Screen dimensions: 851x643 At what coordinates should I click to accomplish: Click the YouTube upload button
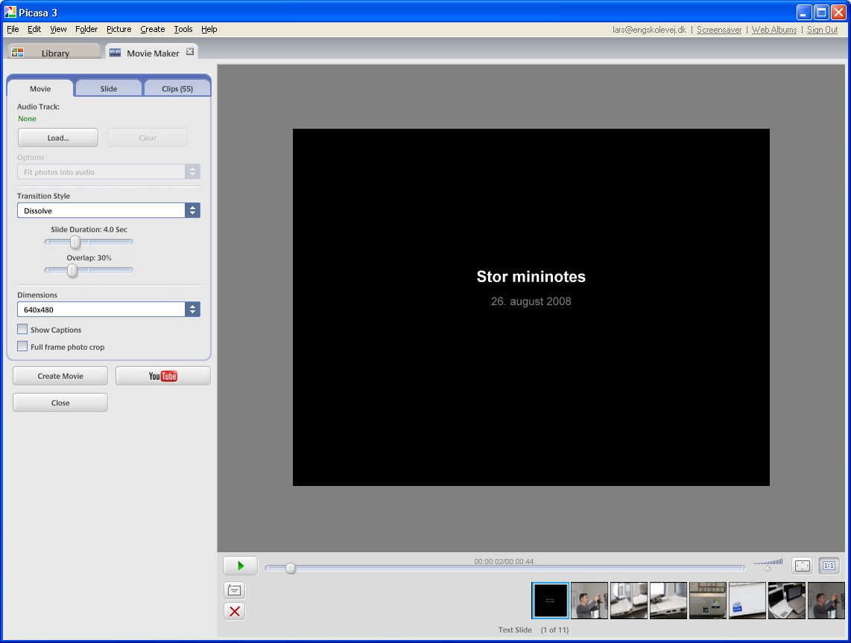point(162,376)
